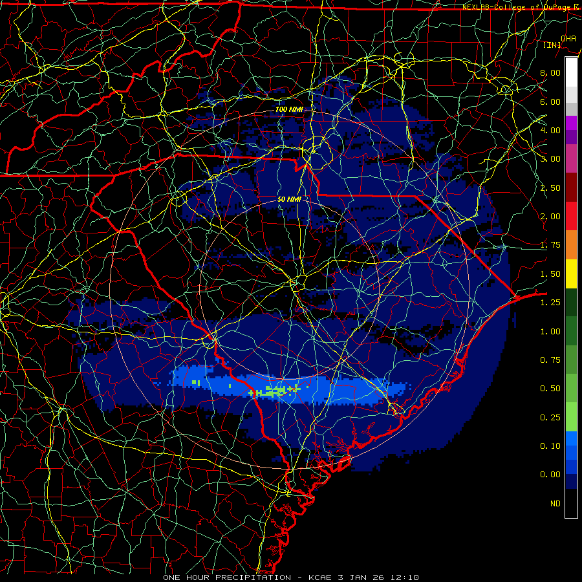Click the 2.50 legend value
Viewport: 582px width, 582px height.
coord(550,188)
